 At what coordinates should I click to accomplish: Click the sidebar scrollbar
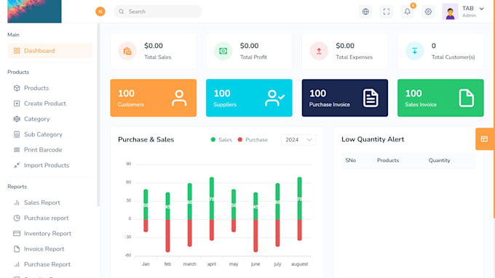[x=98, y=115]
